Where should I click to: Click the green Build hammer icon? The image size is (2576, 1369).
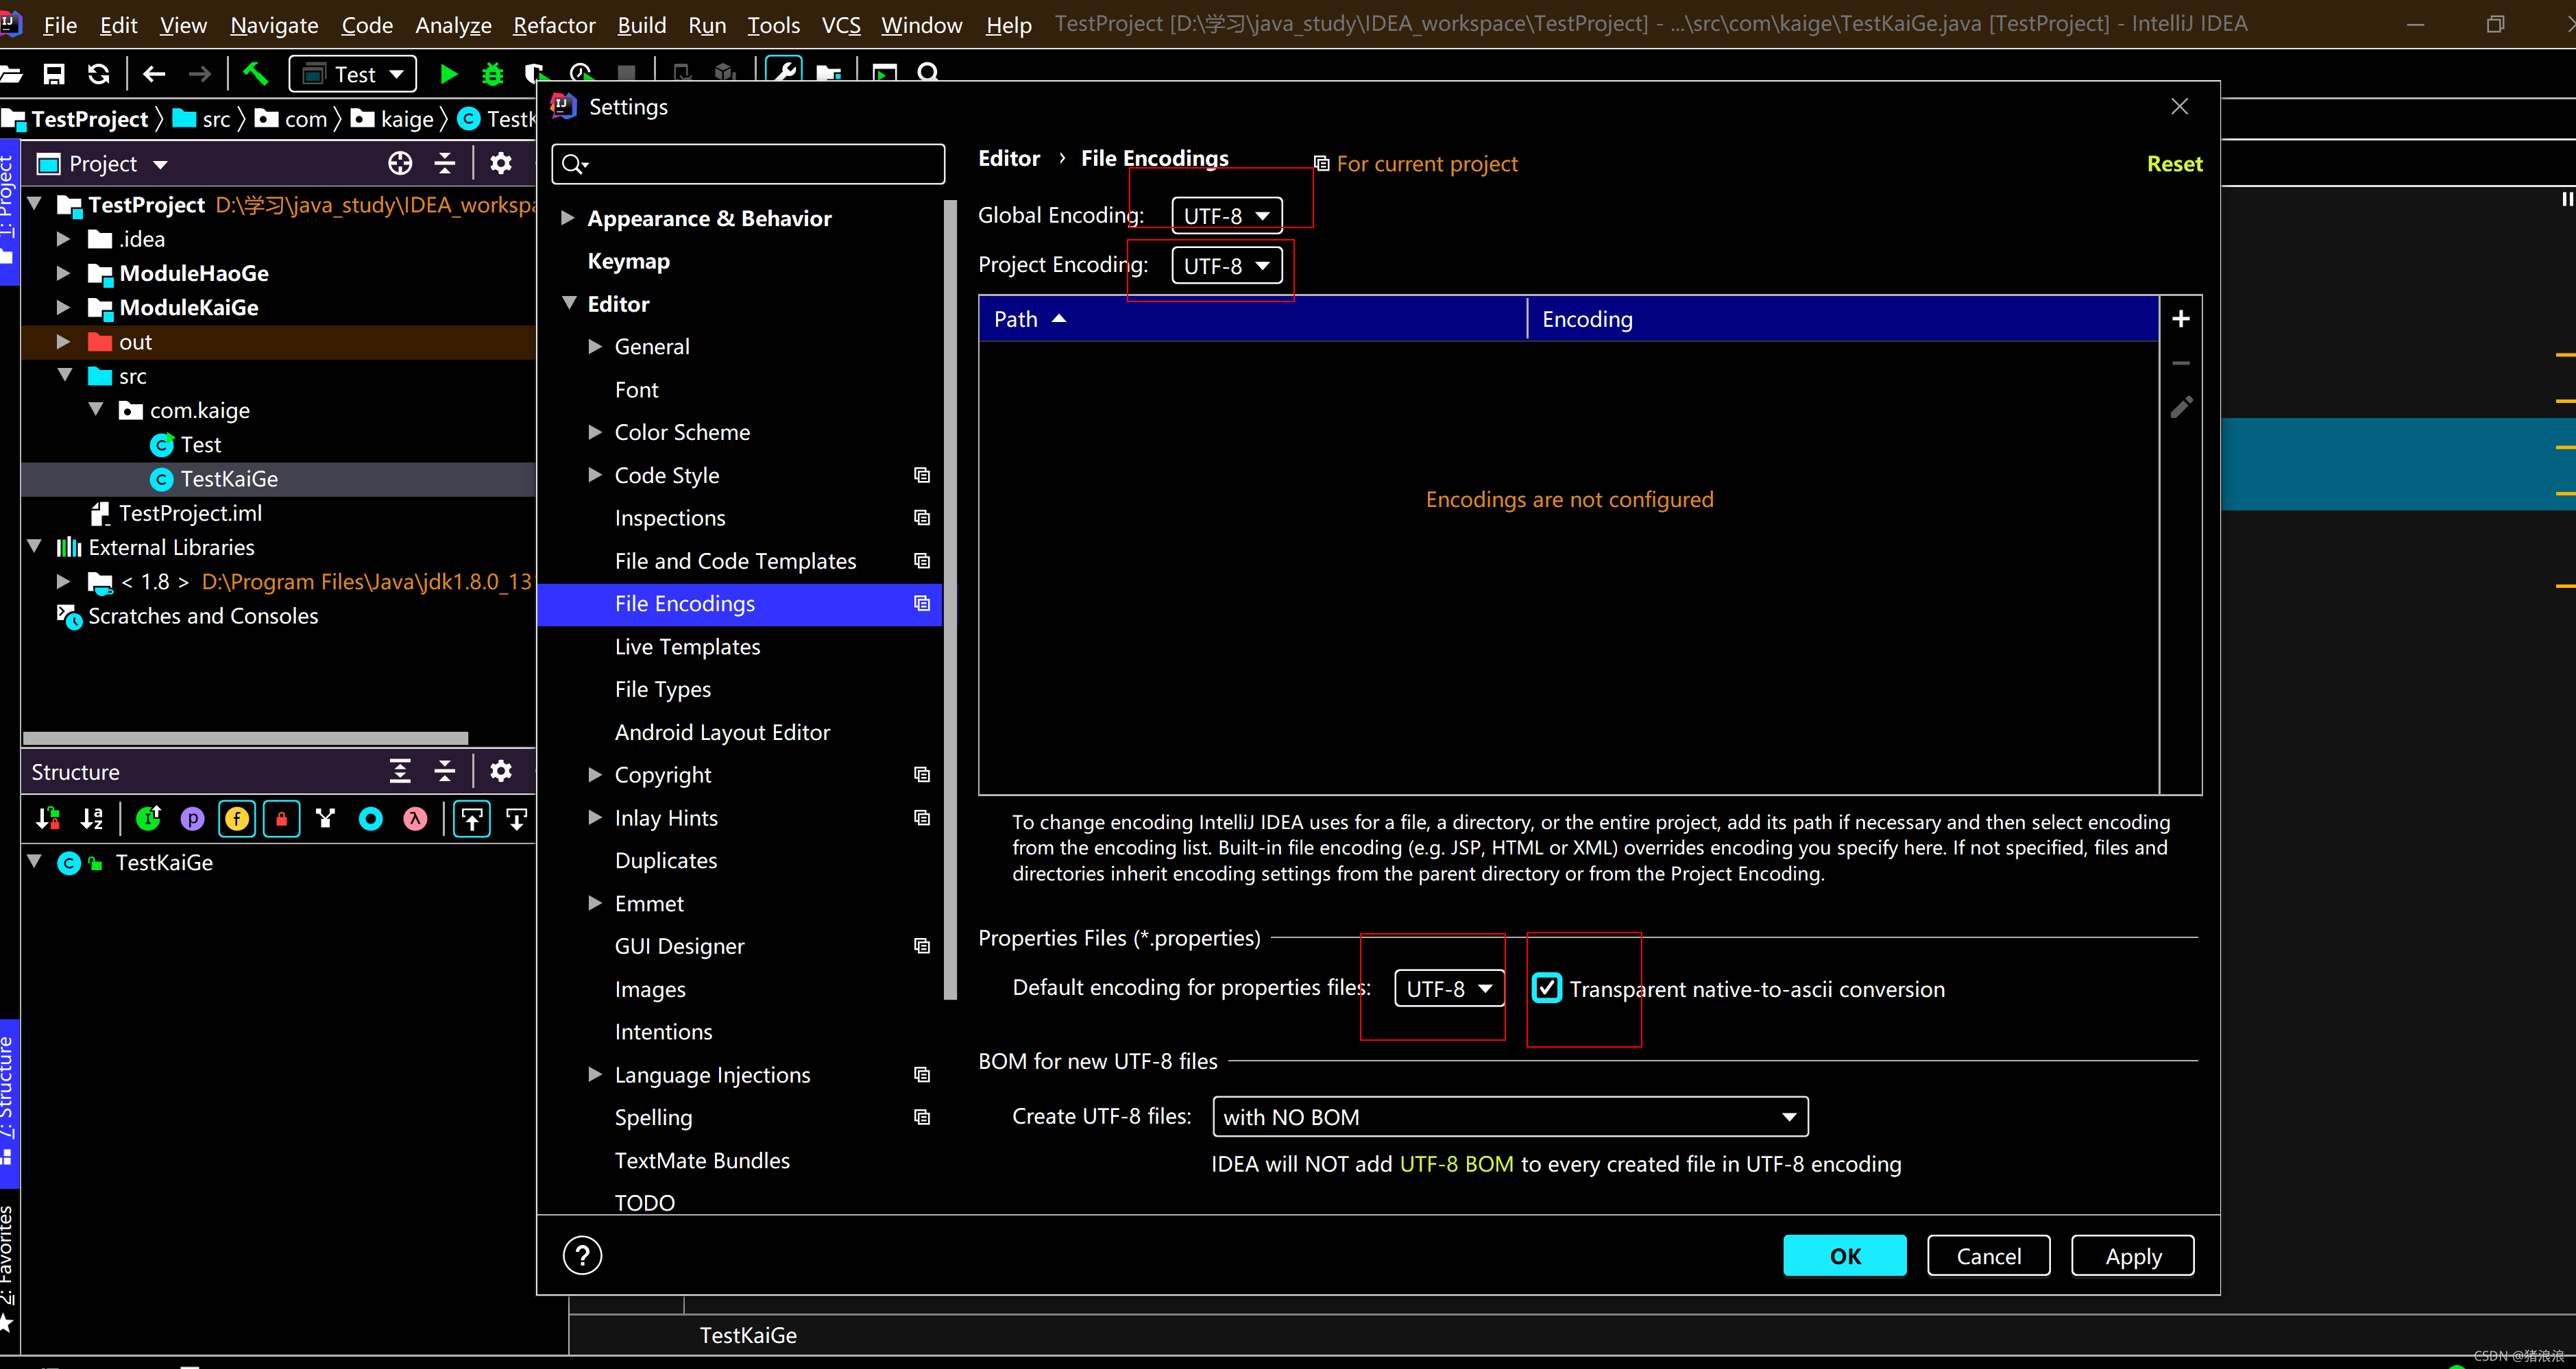pyautogui.click(x=255, y=73)
